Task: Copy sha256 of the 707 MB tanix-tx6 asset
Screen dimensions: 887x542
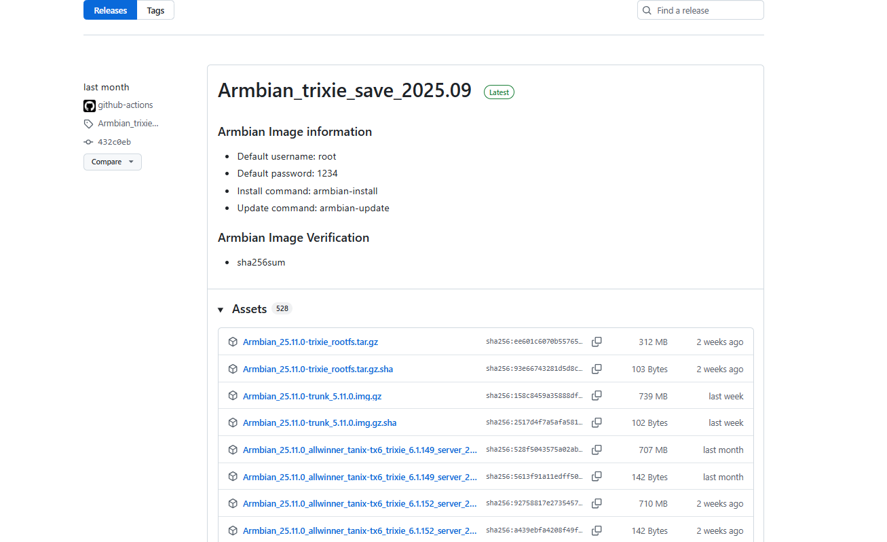Action: (597, 450)
